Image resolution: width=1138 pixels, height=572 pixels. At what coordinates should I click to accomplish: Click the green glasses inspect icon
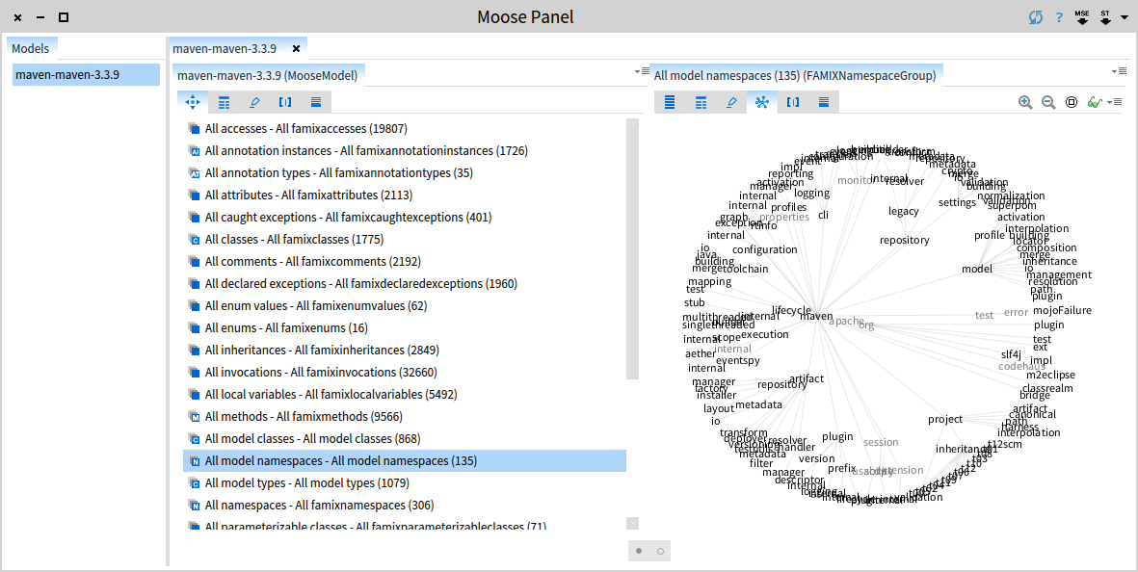pos(1095,102)
